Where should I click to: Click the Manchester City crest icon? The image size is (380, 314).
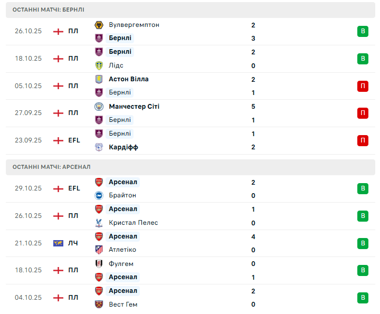click(98, 107)
